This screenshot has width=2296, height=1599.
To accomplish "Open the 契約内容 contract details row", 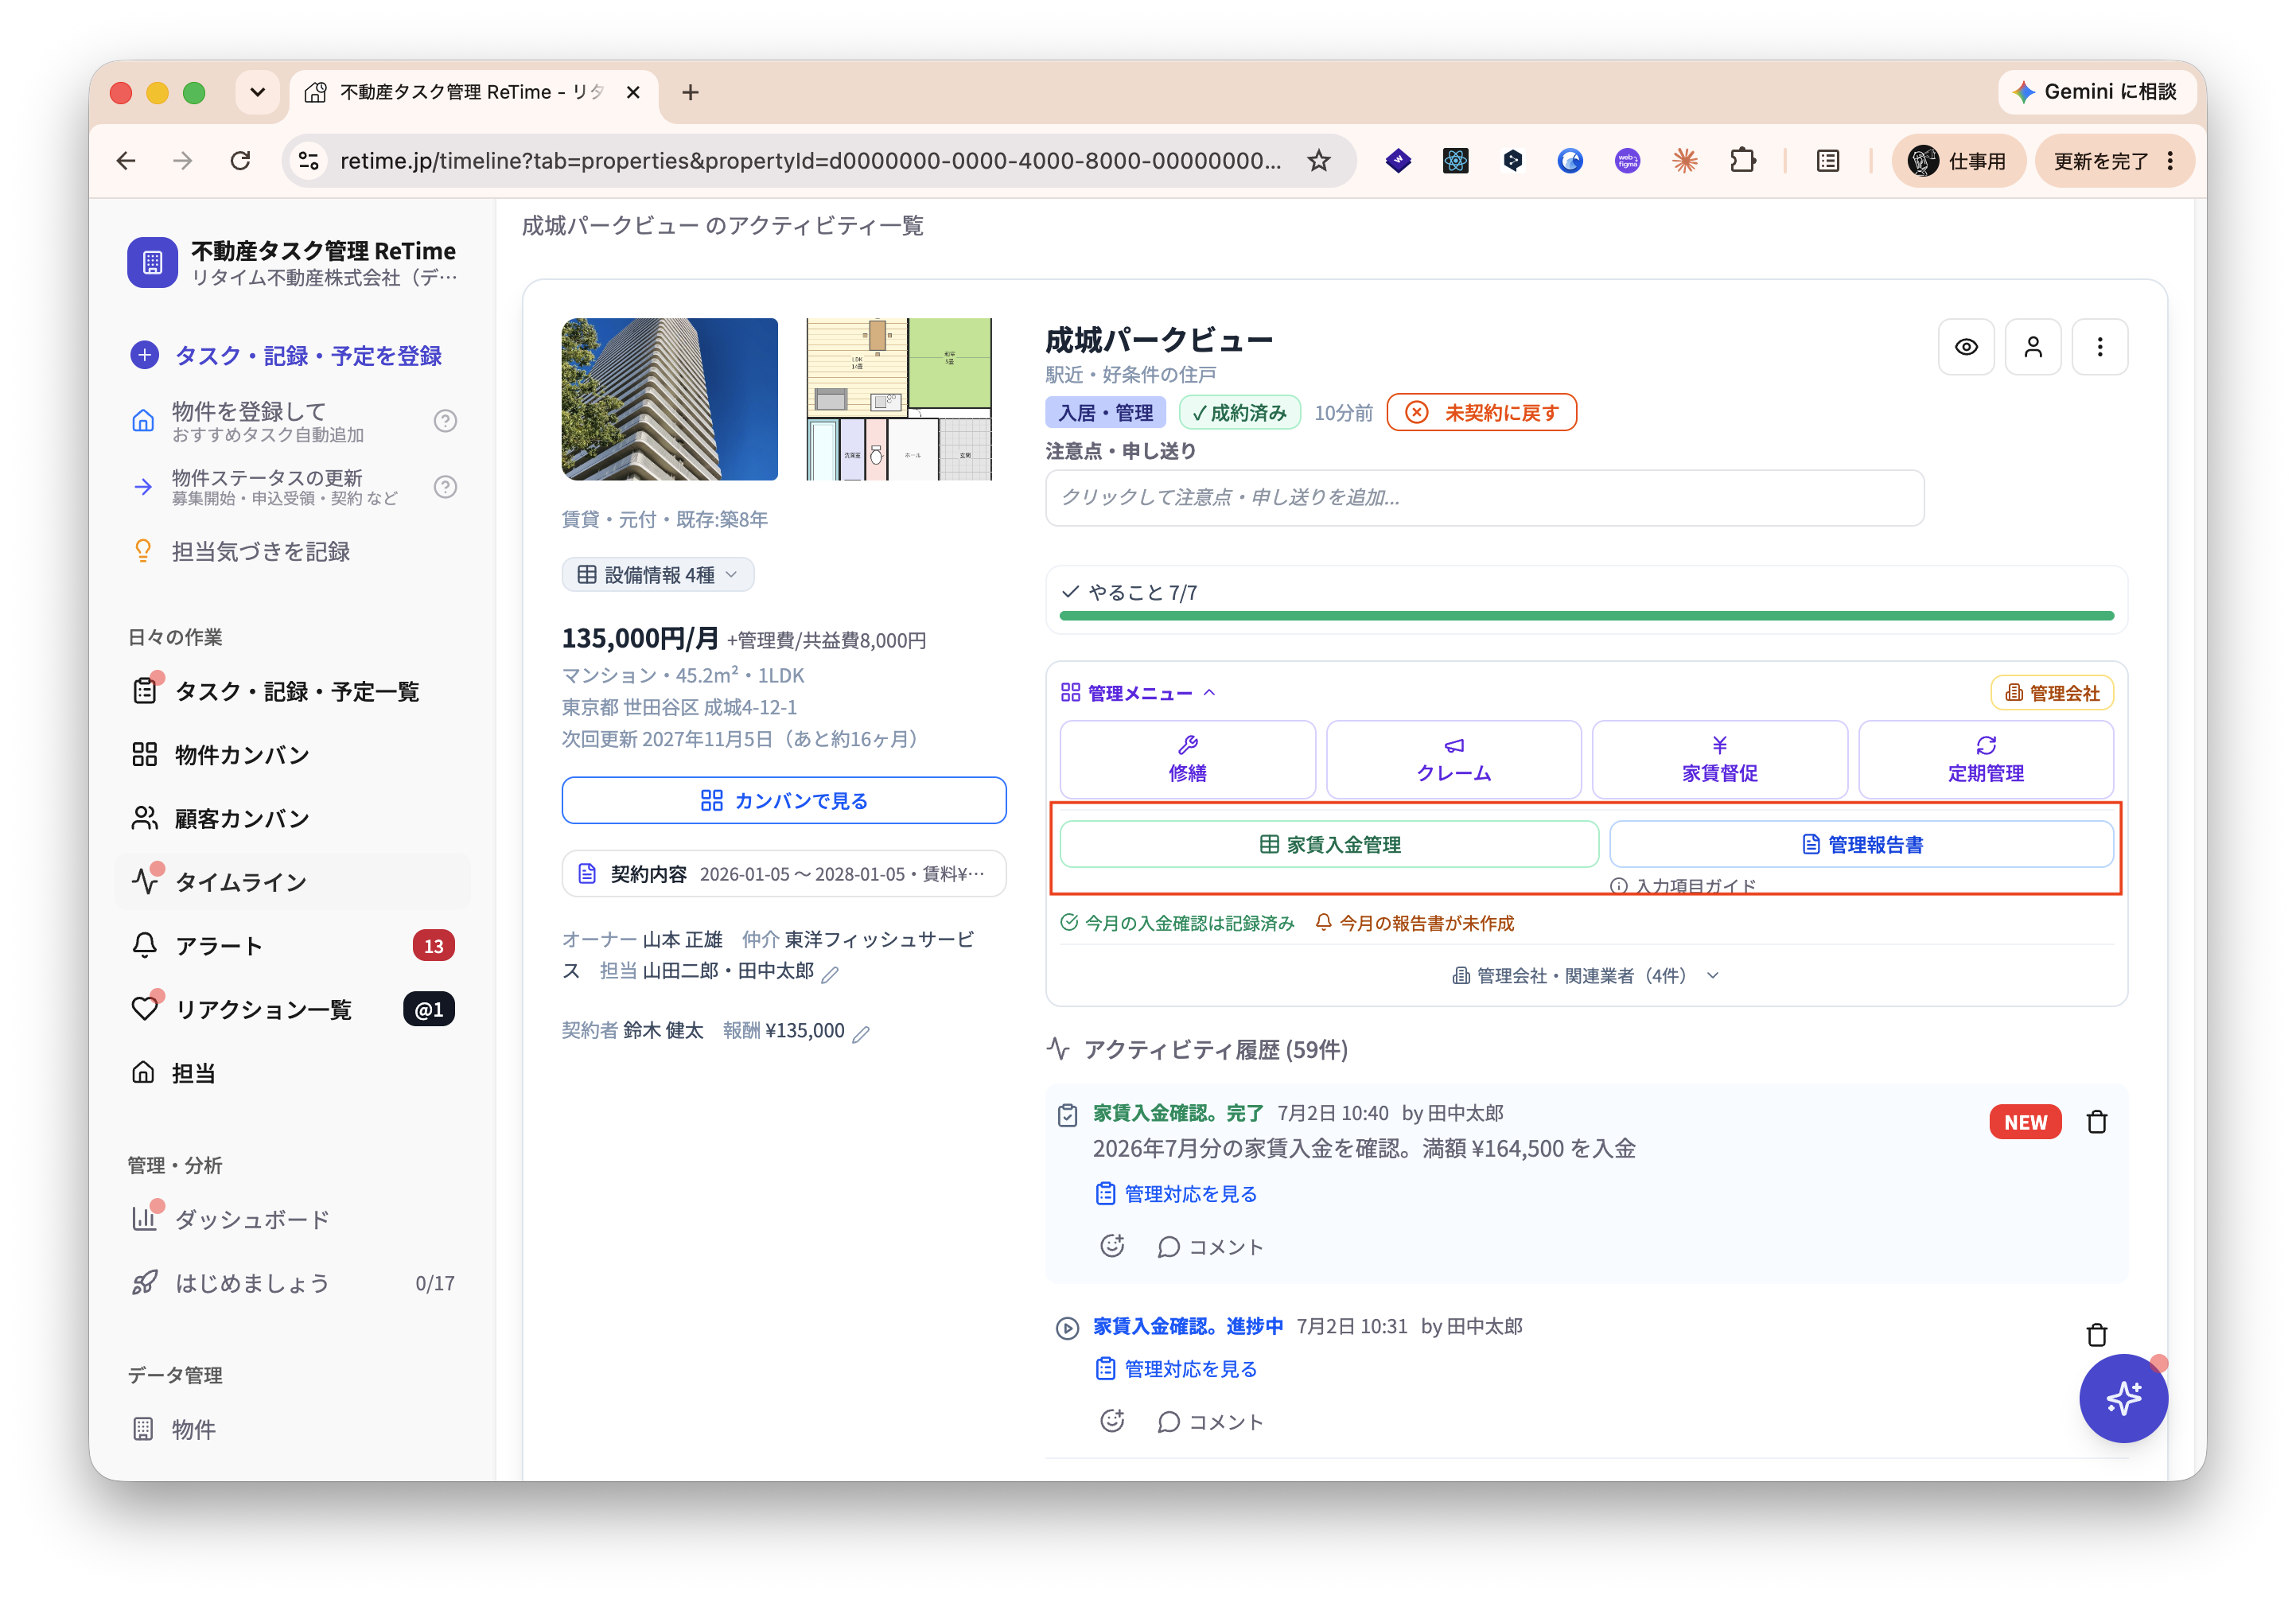I will click(784, 874).
